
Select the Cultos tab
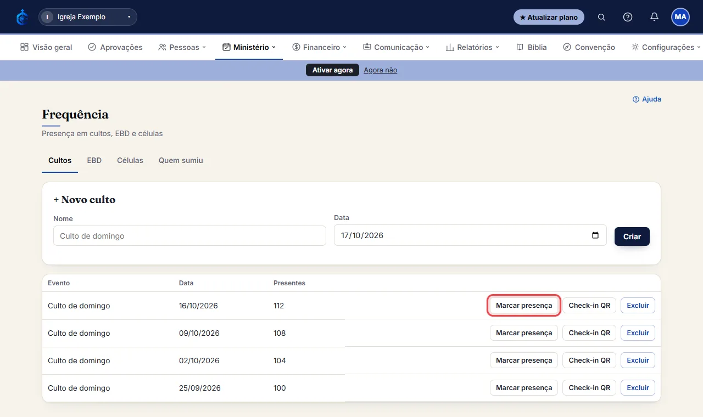(60, 161)
